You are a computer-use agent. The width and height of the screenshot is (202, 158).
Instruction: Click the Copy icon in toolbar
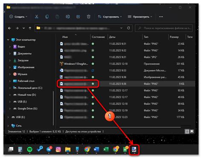(x=47, y=17)
